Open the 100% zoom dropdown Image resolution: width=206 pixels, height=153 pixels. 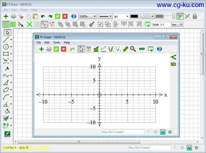pos(88,17)
